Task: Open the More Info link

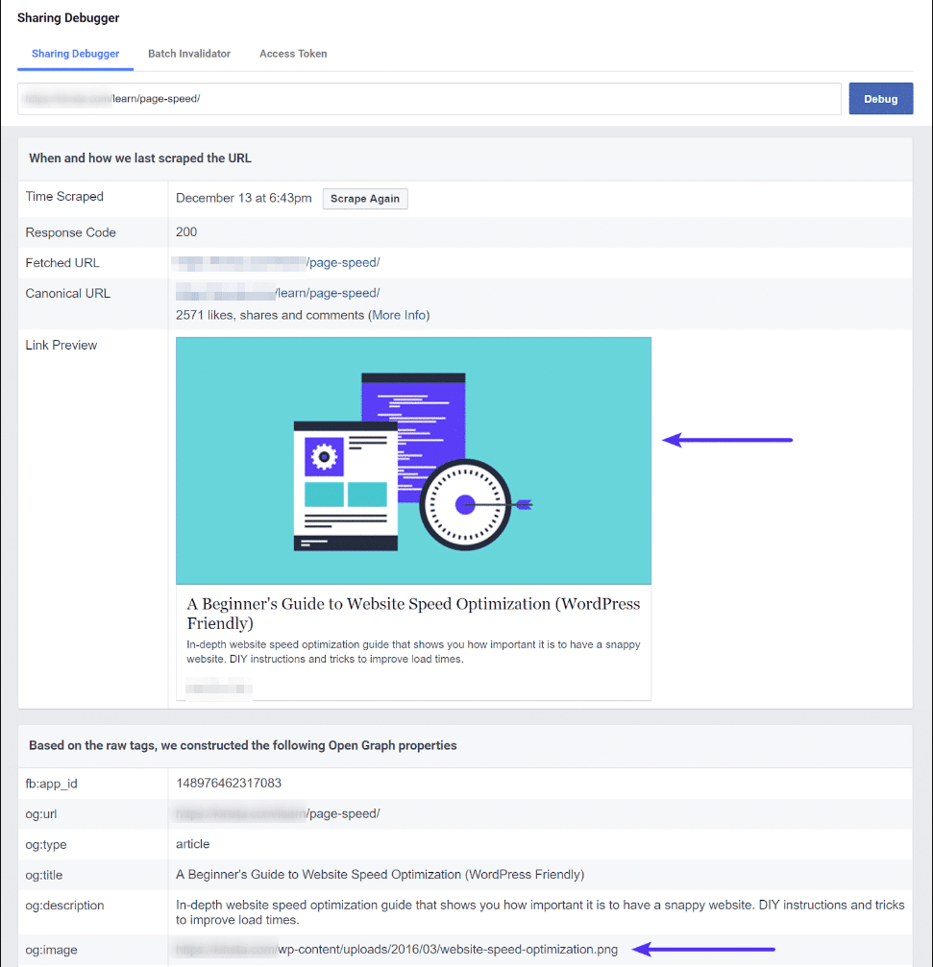Action: pyautogui.click(x=398, y=314)
